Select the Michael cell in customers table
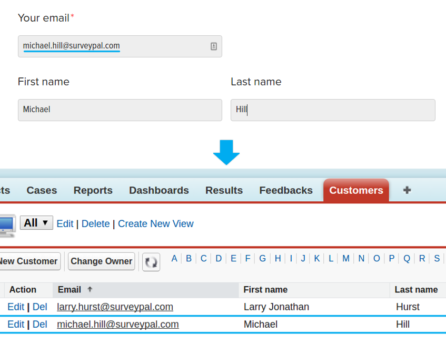446x343 pixels. pyautogui.click(x=261, y=324)
